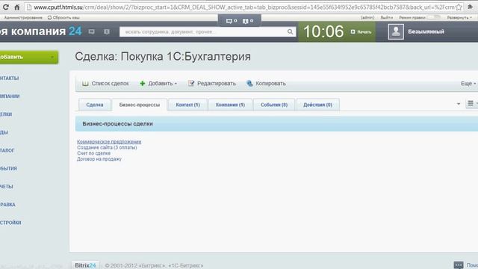This screenshot has height=269, width=478.
Task: Start Создание сайта (3 оплаты) process
Action: click(x=107, y=147)
